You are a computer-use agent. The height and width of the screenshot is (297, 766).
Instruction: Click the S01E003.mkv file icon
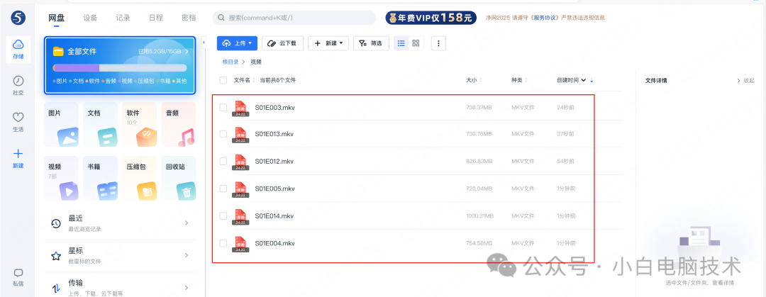click(x=240, y=108)
